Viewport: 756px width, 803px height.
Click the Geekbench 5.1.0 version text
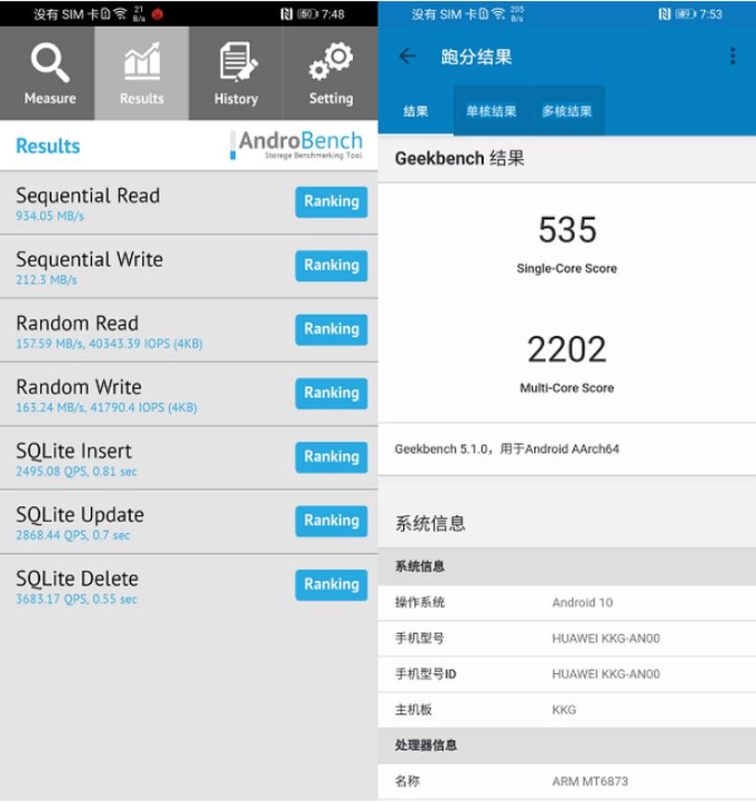[x=506, y=449]
